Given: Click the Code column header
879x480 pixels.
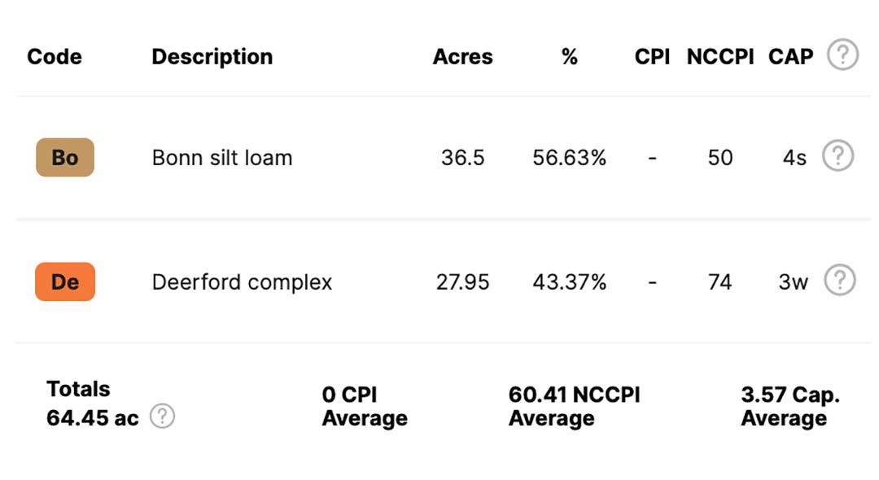Looking at the screenshot, I should pos(55,57).
